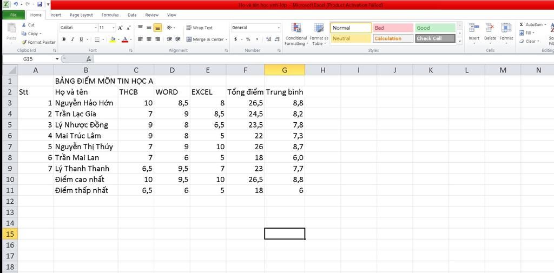Switch to the Formulas tab

point(110,15)
